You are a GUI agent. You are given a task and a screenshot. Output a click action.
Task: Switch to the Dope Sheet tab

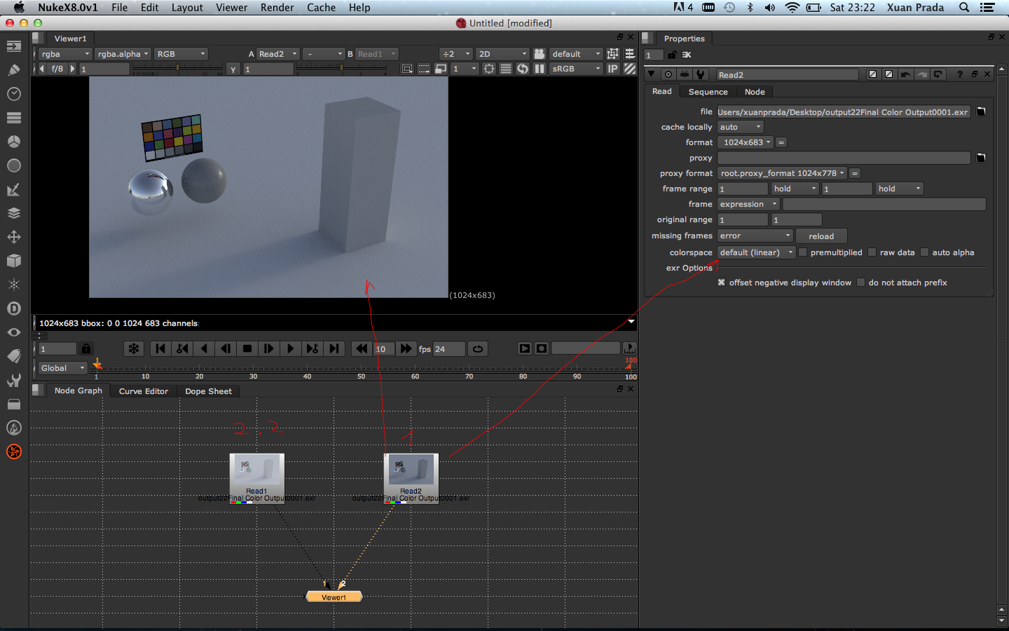208,391
